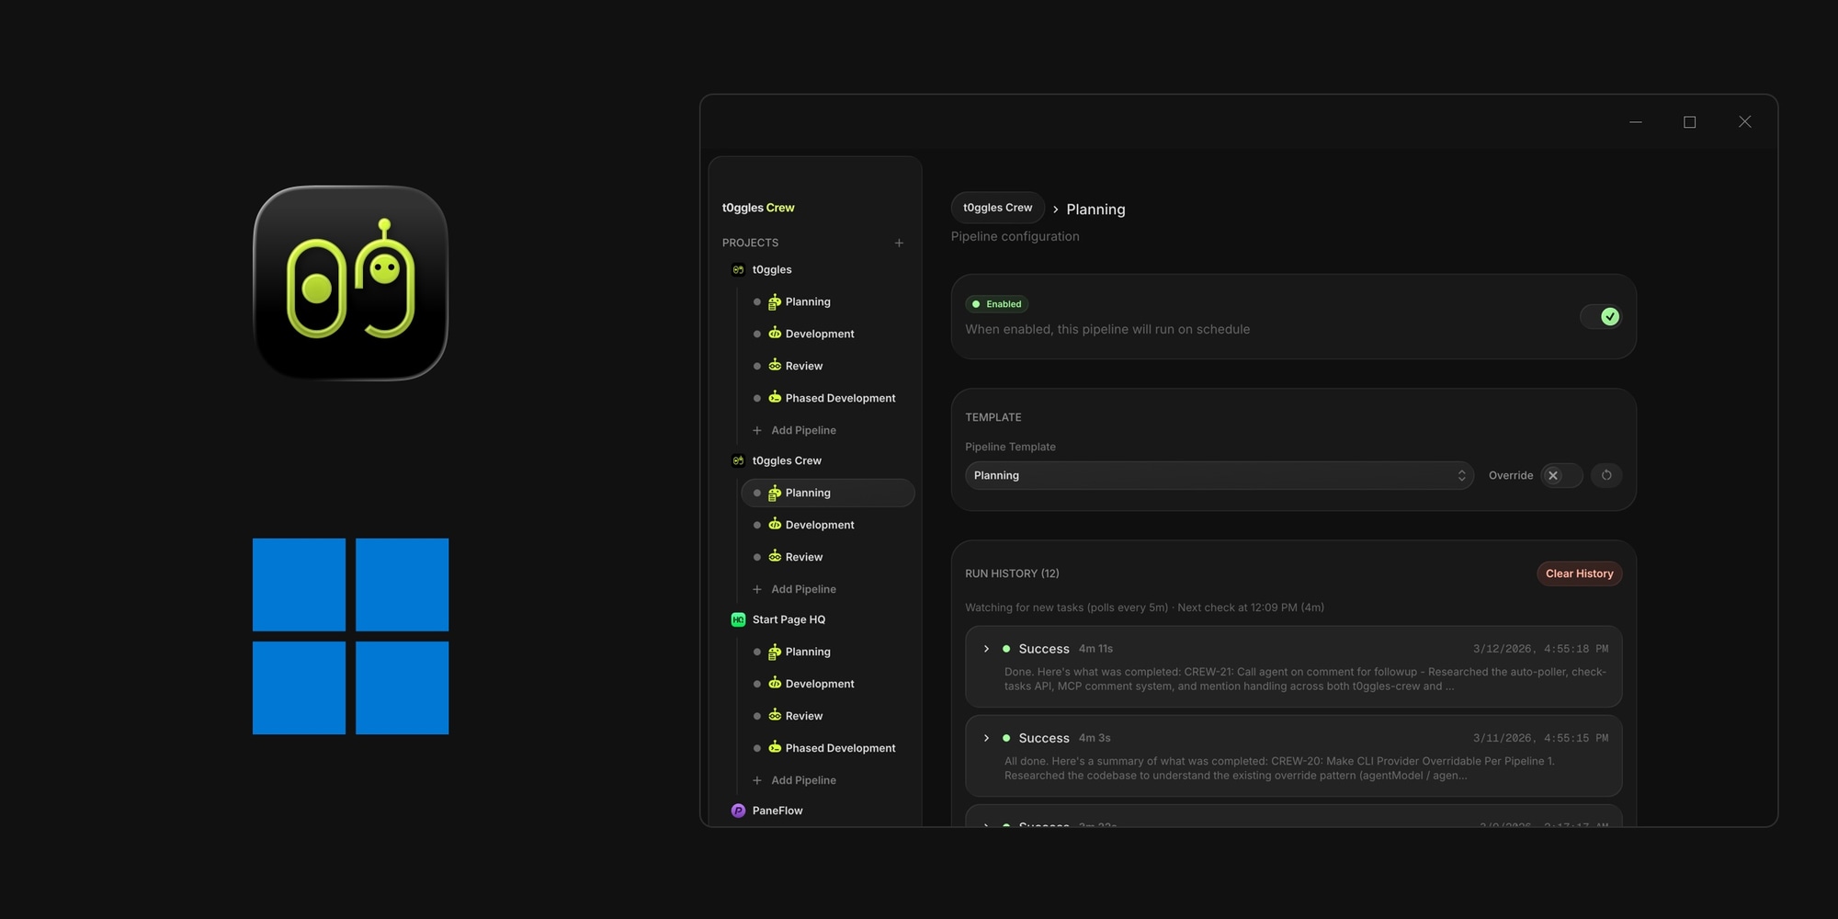Open Review robot icon under Start Page HQ
This screenshot has width=1838, height=919.
[775, 715]
